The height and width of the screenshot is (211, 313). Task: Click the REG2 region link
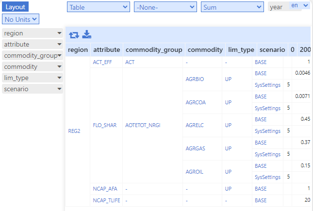(x=74, y=131)
